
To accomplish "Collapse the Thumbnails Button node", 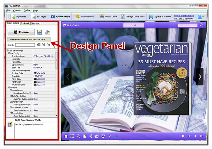I will tap(11, 107).
